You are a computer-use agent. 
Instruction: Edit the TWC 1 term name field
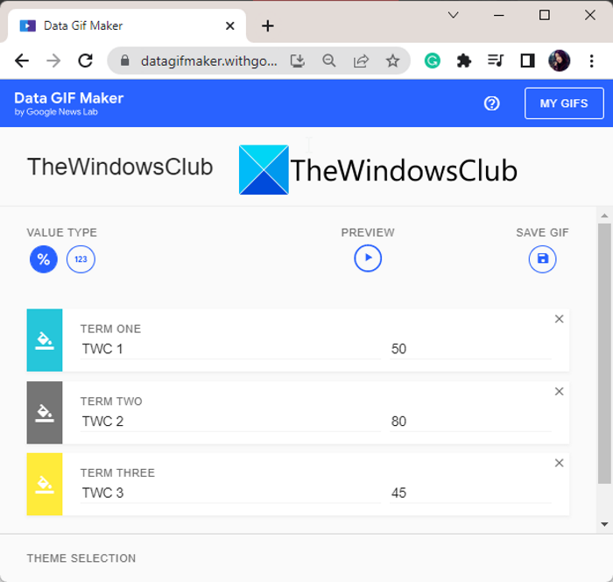[230, 349]
